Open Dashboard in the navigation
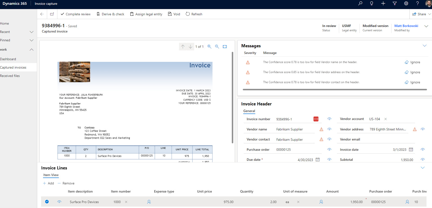 (x=8, y=59)
